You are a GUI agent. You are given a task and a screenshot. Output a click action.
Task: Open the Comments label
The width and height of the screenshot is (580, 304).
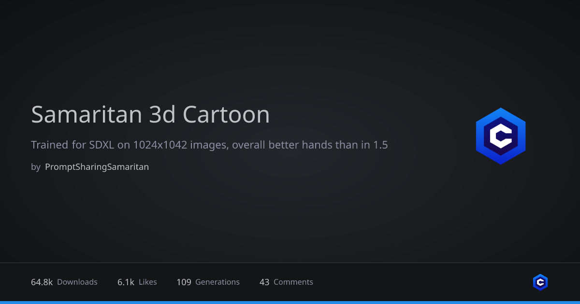pos(293,282)
